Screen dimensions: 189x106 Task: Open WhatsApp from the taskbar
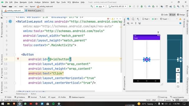[x=25, y=104]
